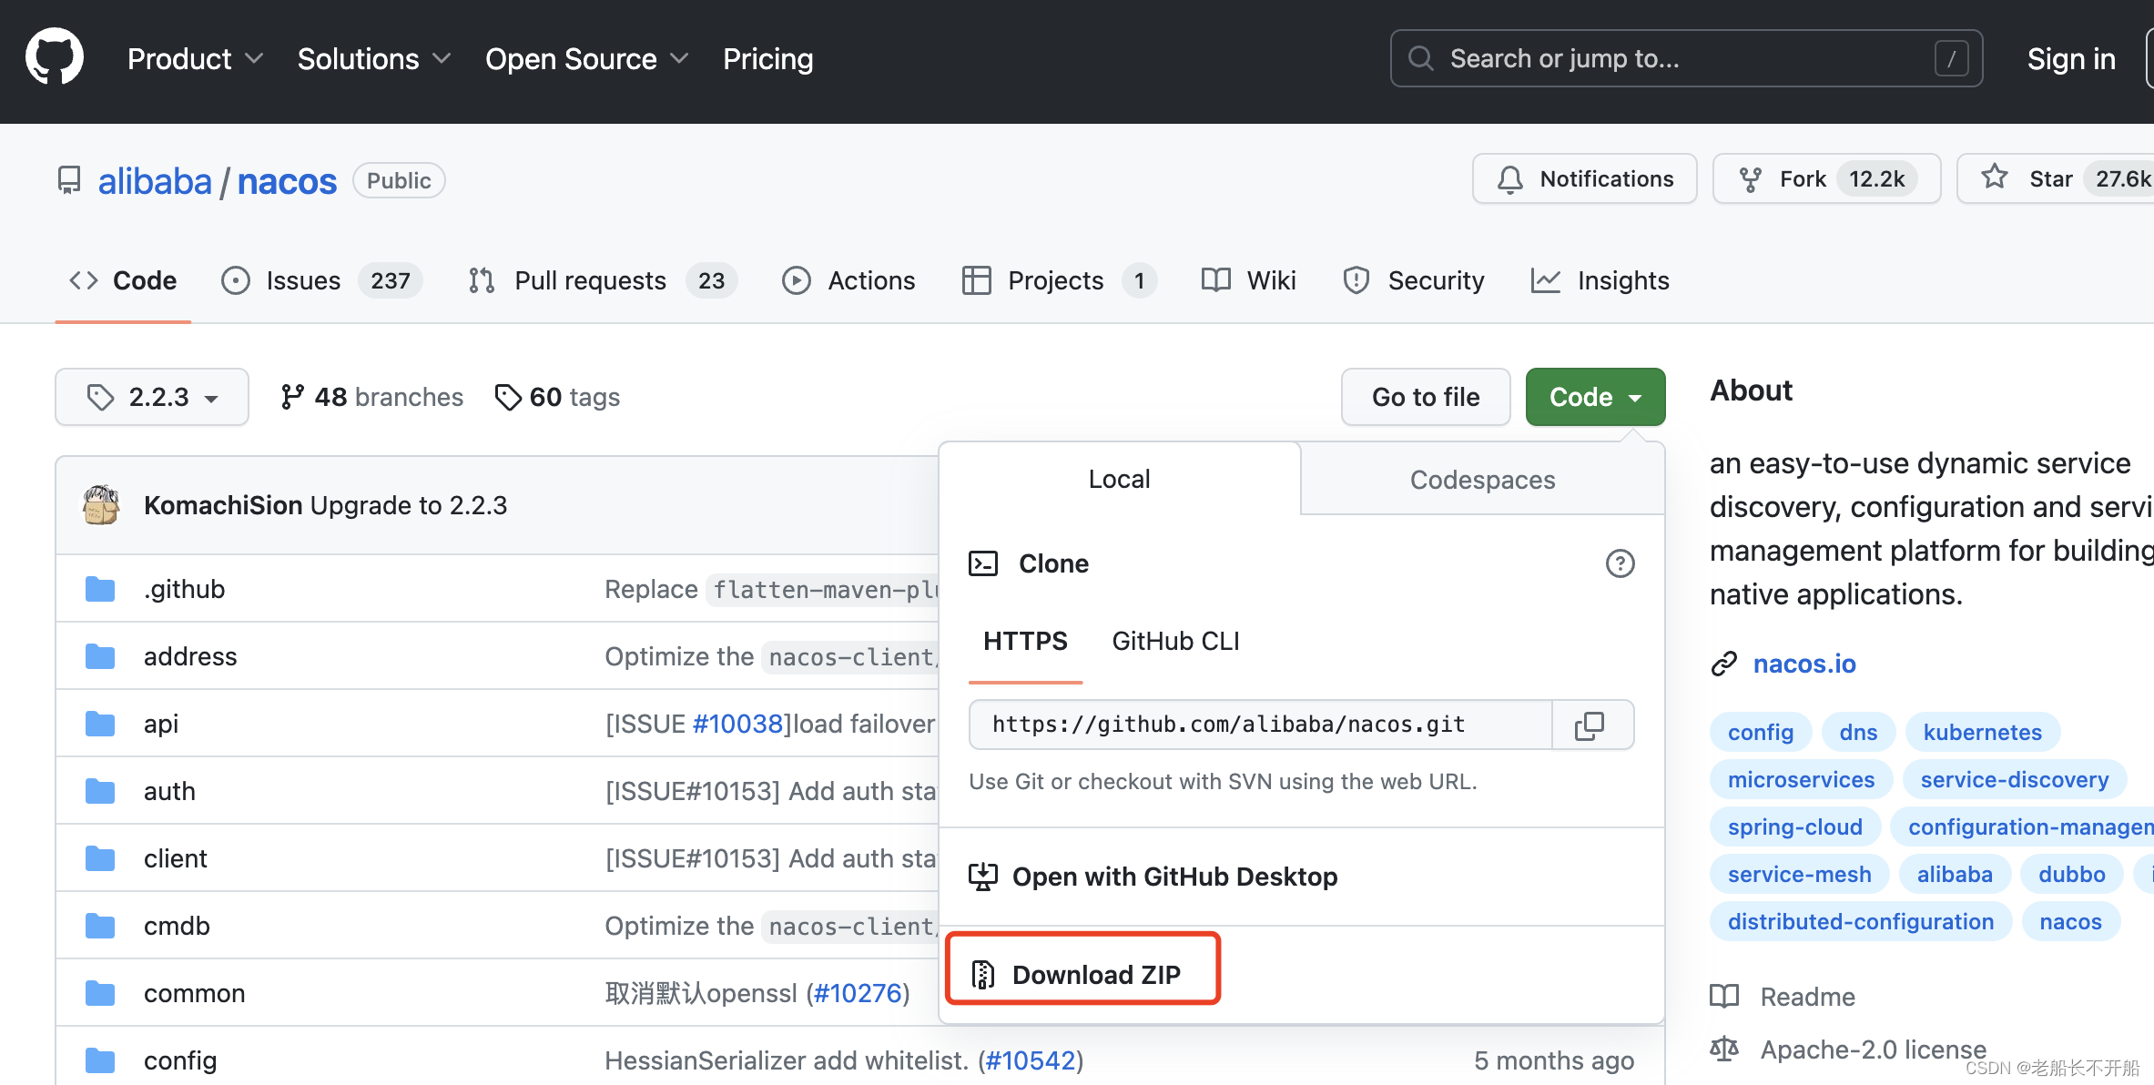This screenshot has width=2154, height=1085.
Task: Select the GitHub CLI clone option
Action: 1175,641
